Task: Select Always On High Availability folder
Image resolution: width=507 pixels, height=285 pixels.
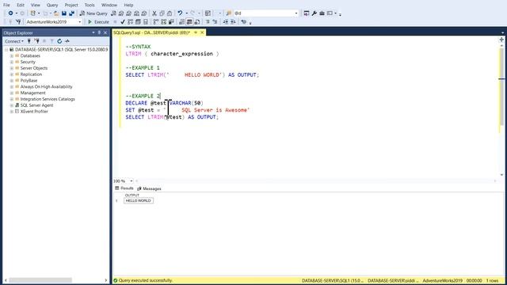Action: pos(46,86)
